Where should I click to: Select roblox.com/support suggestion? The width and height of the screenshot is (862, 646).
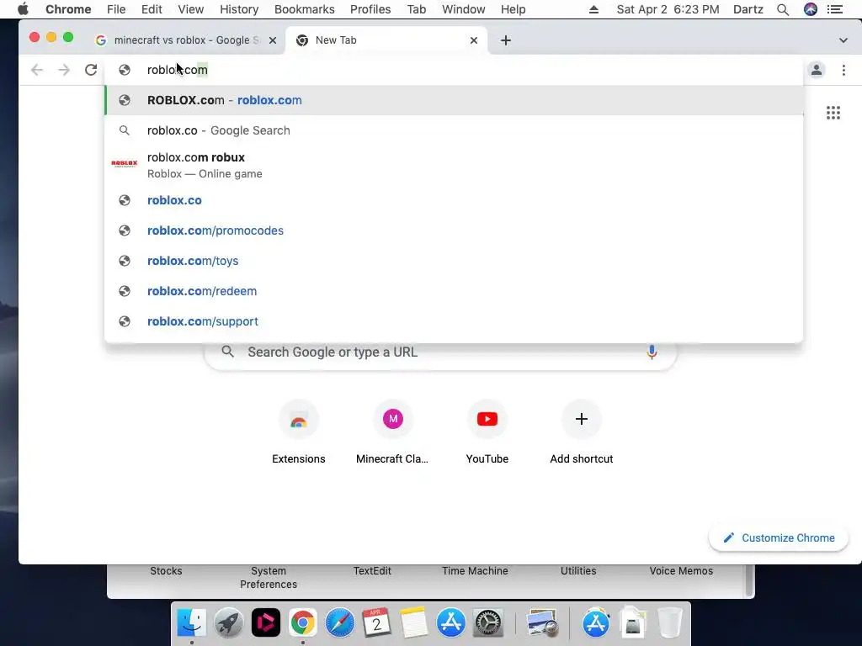click(x=454, y=320)
